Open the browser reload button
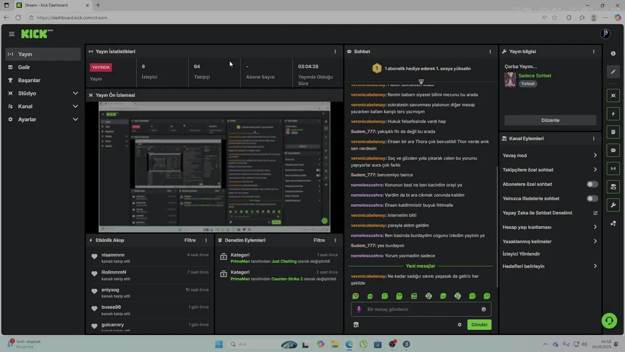 click(x=18, y=18)
